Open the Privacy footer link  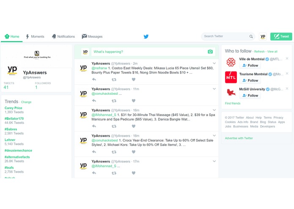(x=278, y=118)
